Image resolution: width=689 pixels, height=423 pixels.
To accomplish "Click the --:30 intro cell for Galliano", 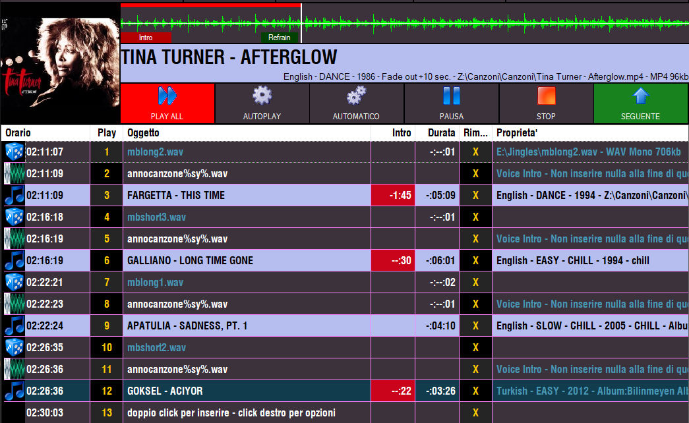I will [x=393, y=260].
